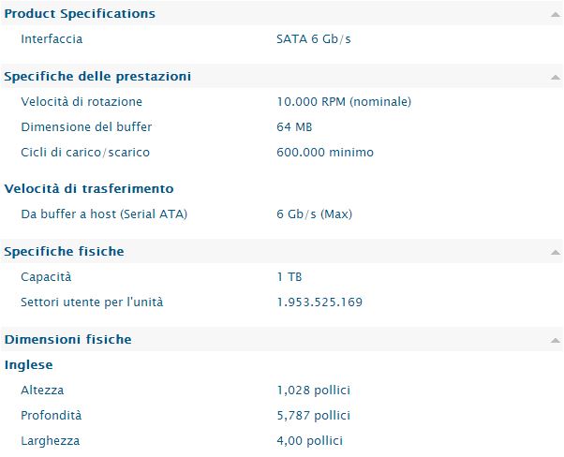
Task: Click Da buffer a host (Serial ATA)
Action: coord(104,214)
